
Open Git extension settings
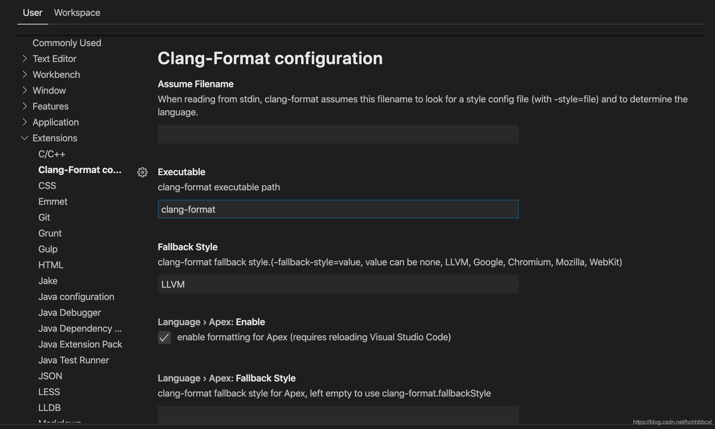click(44, 217)
